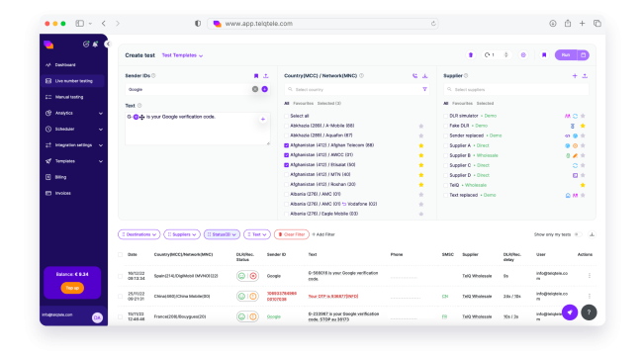
Task: Click the plus icon to add a supplier
Action: point(575,76)
